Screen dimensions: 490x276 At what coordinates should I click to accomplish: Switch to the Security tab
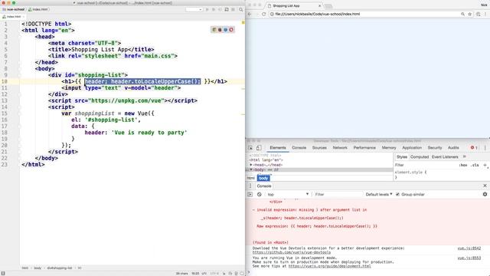tap(435, 148)
